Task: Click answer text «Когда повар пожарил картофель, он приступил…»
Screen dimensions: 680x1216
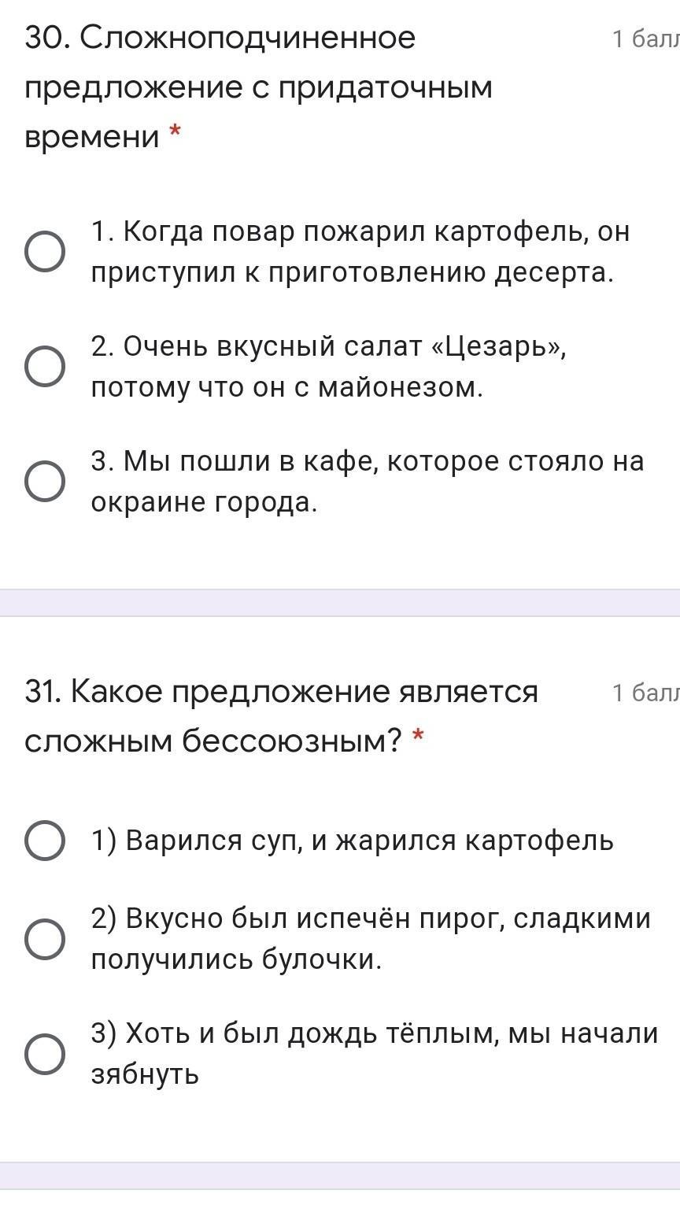Action: tap(360, 252)
